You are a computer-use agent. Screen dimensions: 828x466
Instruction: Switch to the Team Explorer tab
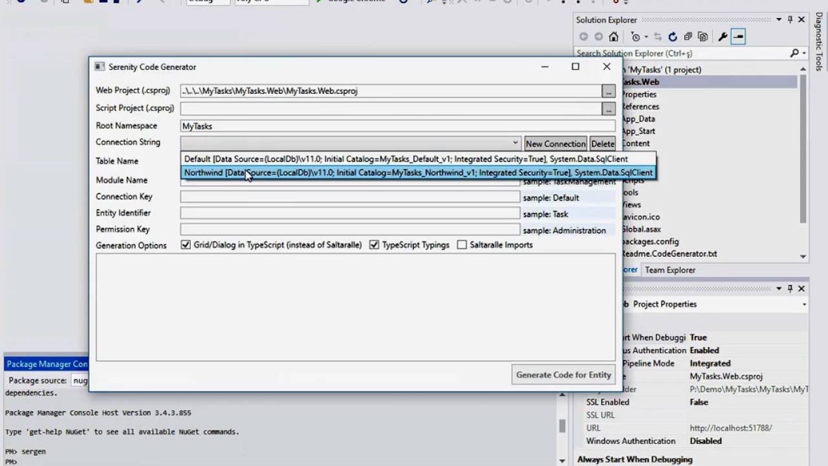pyautogui.click(x=670, y=270)
